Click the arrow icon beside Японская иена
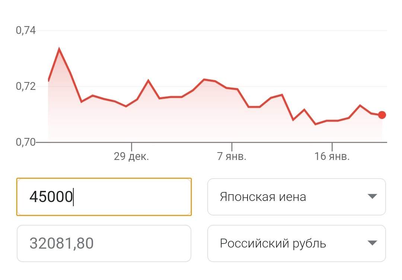 pos(372,196)
